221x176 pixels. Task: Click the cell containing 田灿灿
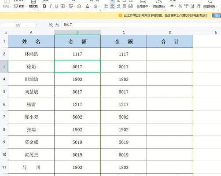point(31,79)
